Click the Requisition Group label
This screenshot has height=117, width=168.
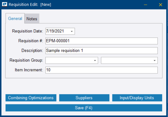tap(26, 60)
